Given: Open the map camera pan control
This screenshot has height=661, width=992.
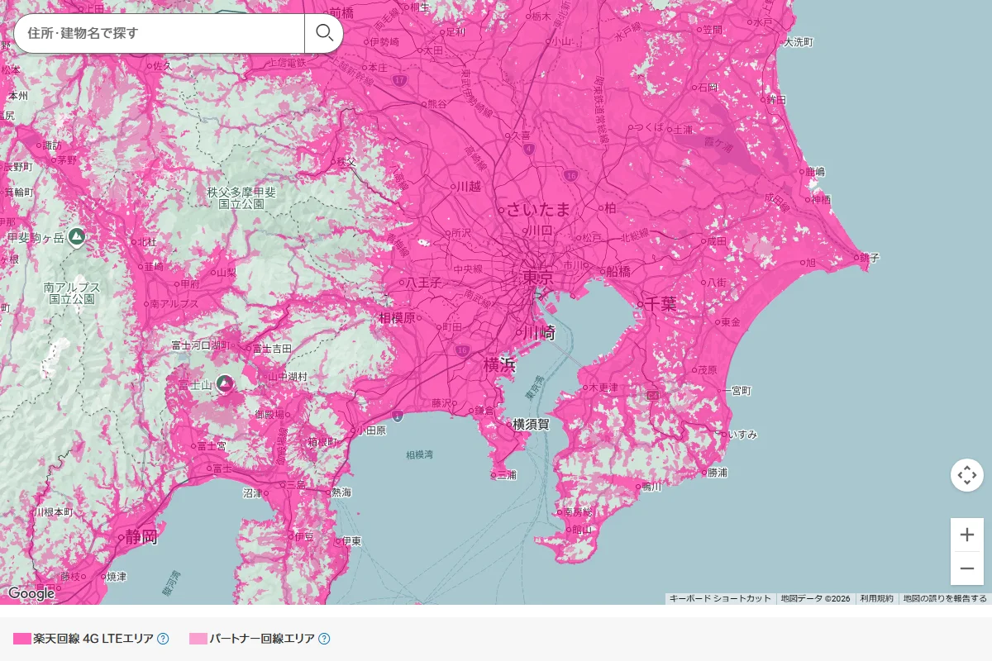Looking at the screenshot, I should pyautogui.click(x=967, y=475).
